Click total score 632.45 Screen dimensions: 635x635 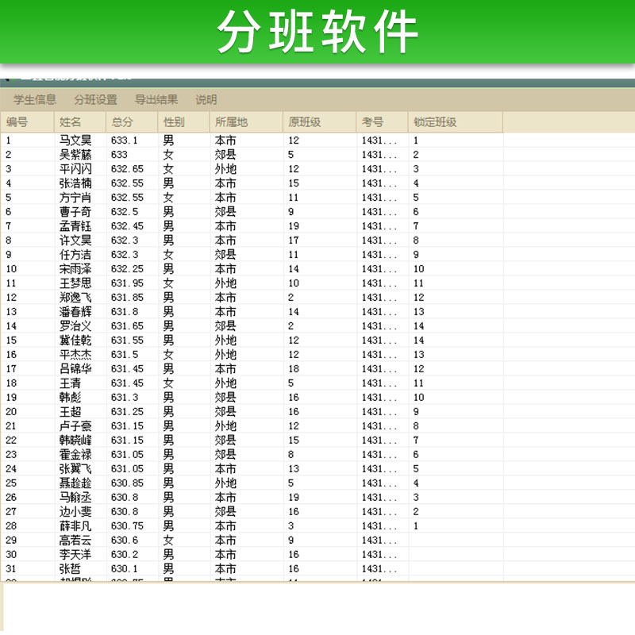pyautogui.click(x=127, y=226)
